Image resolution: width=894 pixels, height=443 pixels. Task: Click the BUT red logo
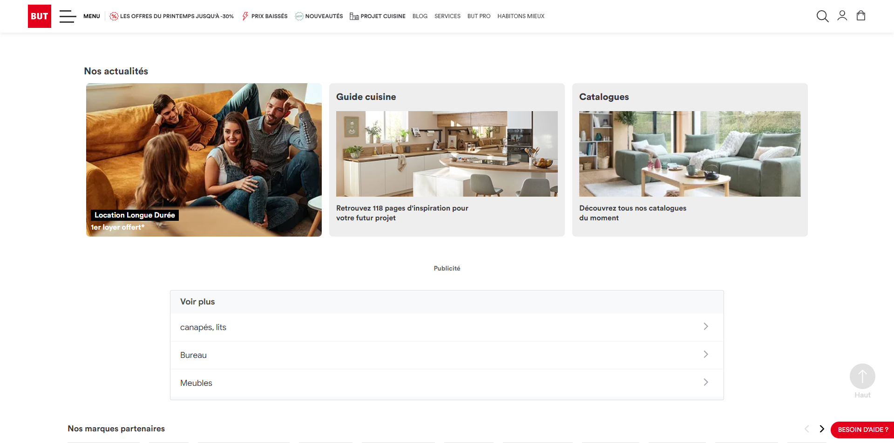40,16
